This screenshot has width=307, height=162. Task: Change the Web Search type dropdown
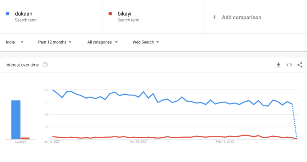point(146,42)
